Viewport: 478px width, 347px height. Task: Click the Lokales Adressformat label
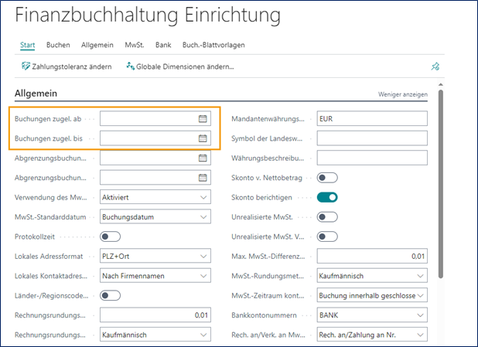point(49,257)
